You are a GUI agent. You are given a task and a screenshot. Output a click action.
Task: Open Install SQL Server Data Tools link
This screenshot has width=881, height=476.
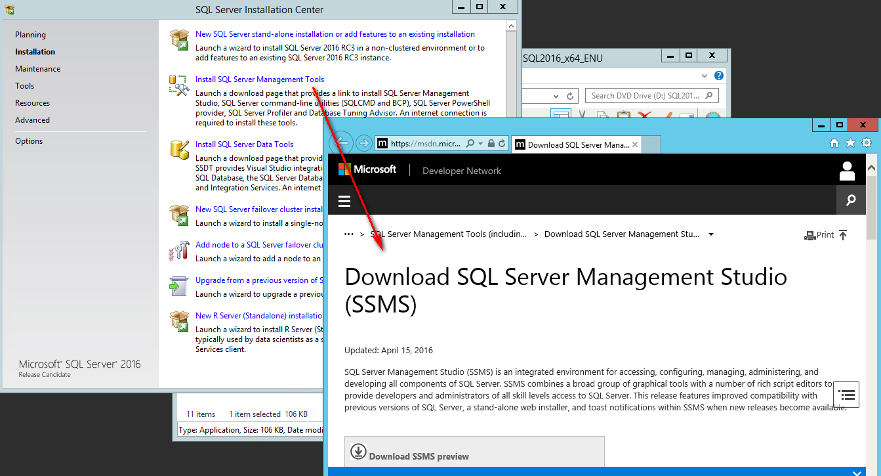click(245, 144)
